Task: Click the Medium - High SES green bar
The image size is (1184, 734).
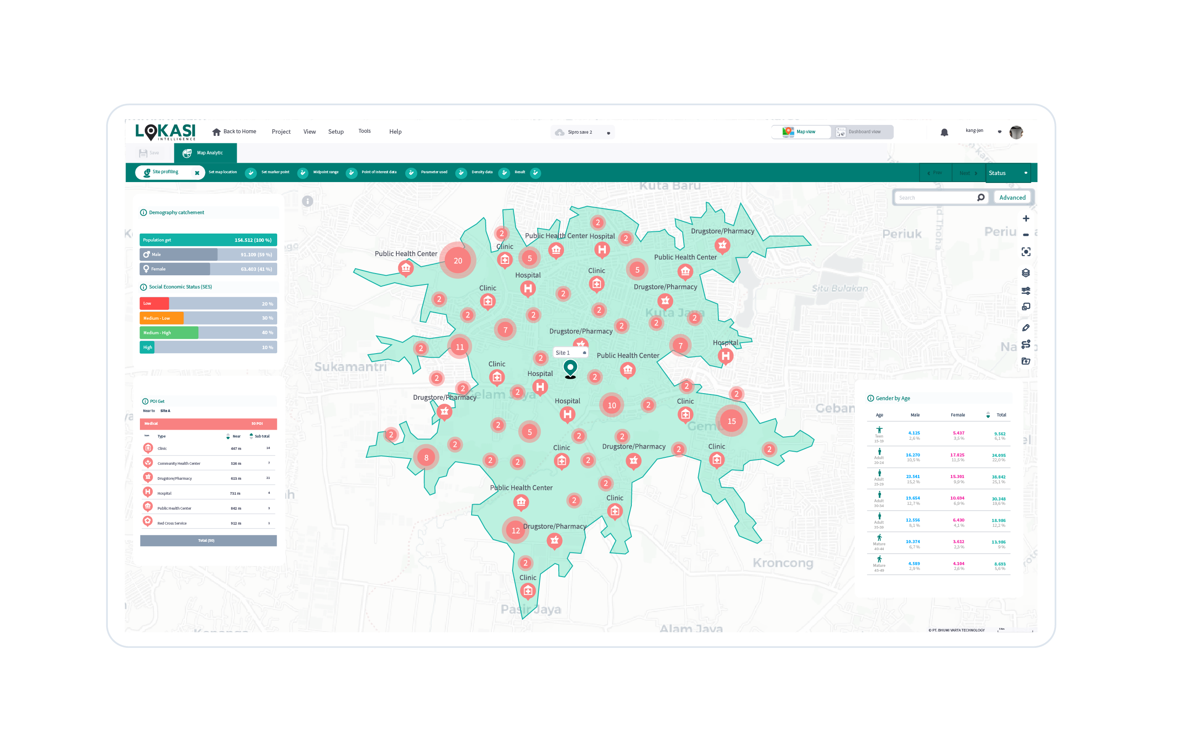Action: tap(169, 333)
